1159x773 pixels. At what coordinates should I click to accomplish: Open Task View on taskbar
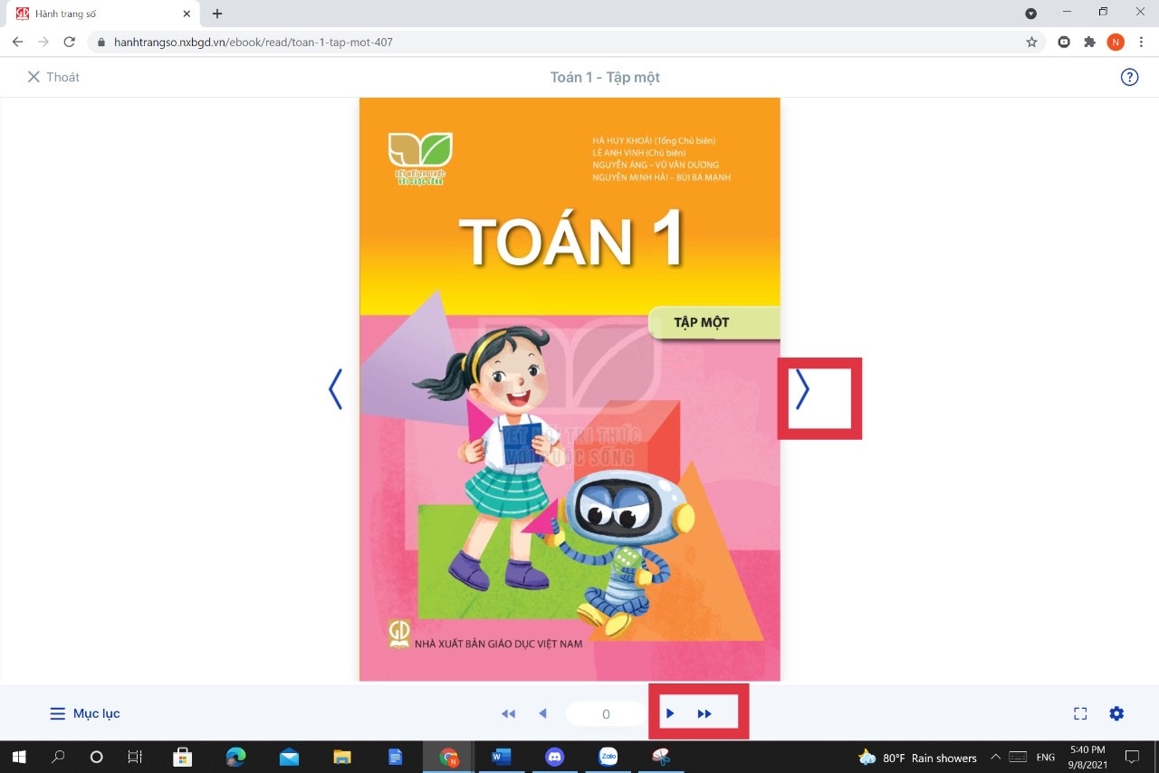[x=135, y=757]
